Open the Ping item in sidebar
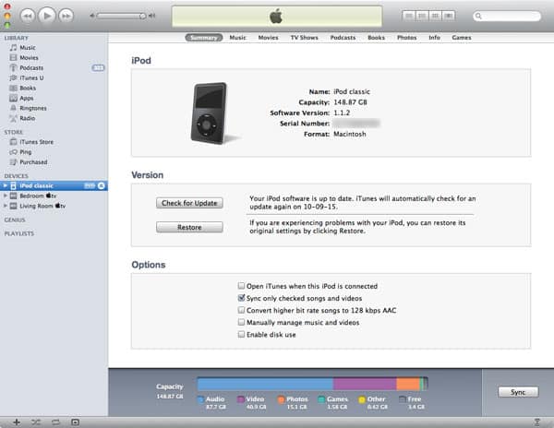 pyautogui.click(x=28, y=151)
